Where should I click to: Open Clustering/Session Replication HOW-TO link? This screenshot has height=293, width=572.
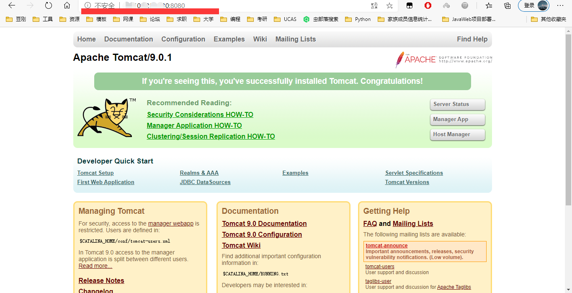coord(211,136)
